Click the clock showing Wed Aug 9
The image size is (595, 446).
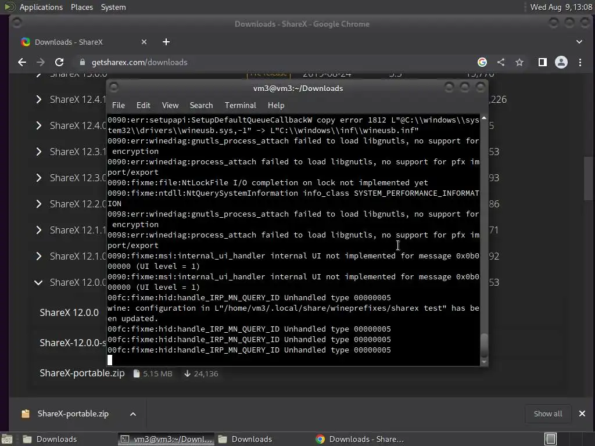click(x=561, y=7)
